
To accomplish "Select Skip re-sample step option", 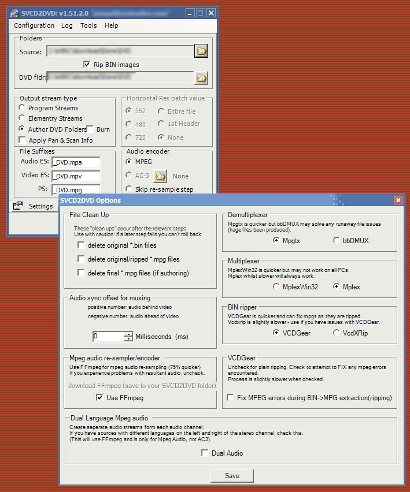I will pyautogui.click(x=128, y=189).
